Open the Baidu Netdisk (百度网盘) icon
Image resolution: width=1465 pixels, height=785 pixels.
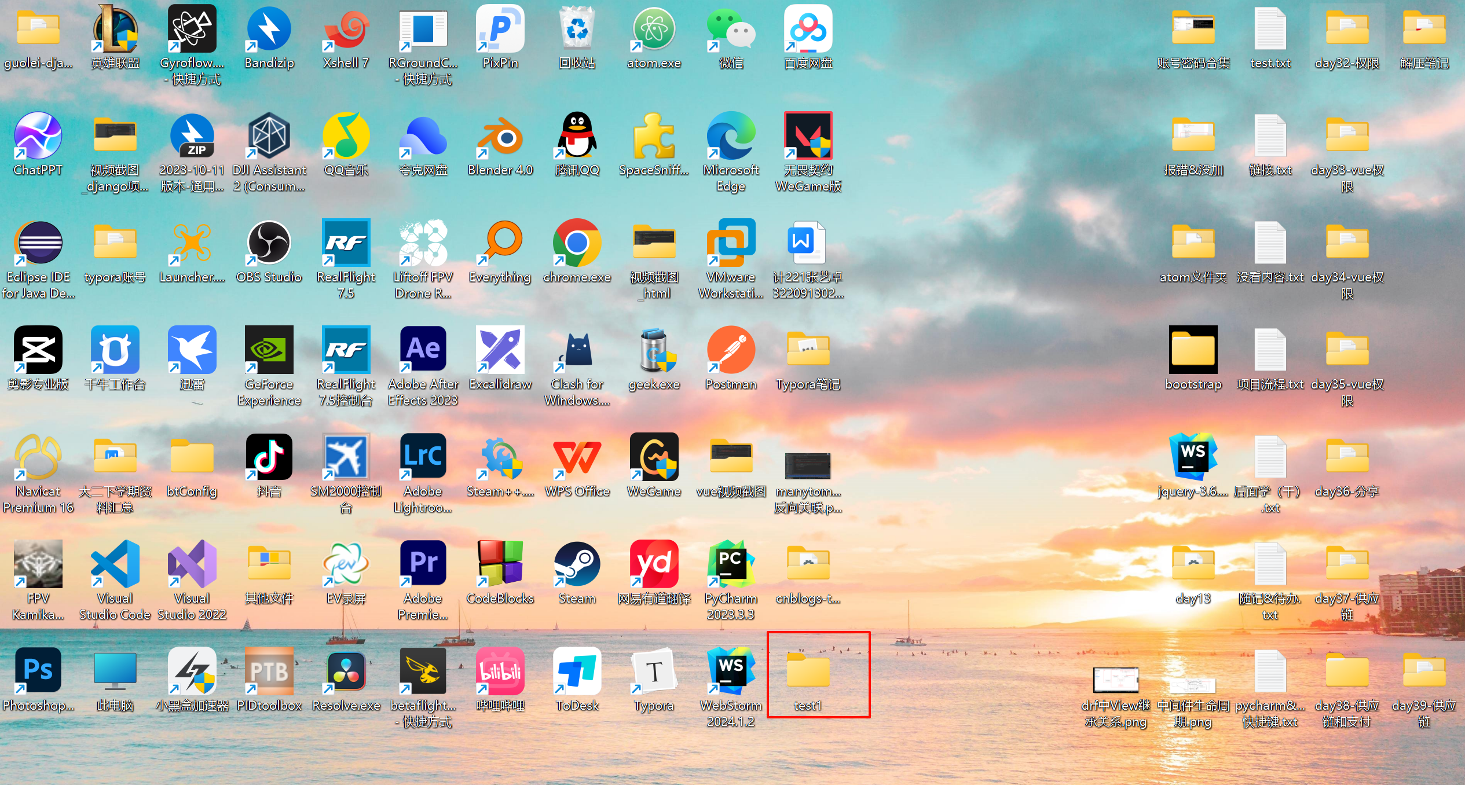(x=808, y=29)
